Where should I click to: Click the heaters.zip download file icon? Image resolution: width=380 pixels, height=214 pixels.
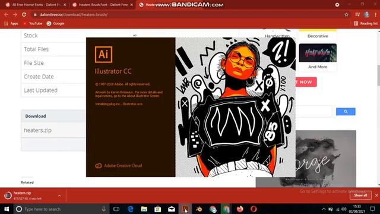tap(8, 196)
